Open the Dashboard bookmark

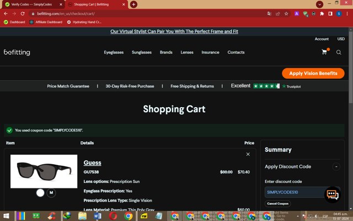pos(14,22)
